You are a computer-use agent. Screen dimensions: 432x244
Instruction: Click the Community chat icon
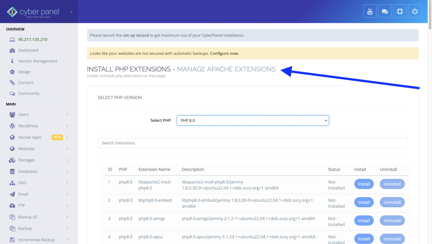click(12, 94)
